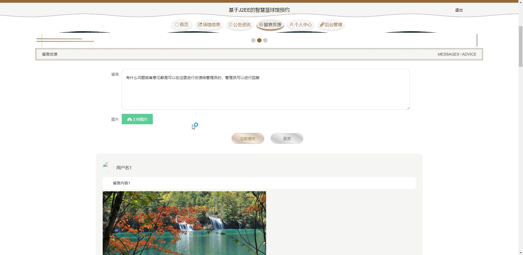The image size is (523, 255).
Task: Click inside the 留言 message textarea
Action: click(x=266, y=89)
